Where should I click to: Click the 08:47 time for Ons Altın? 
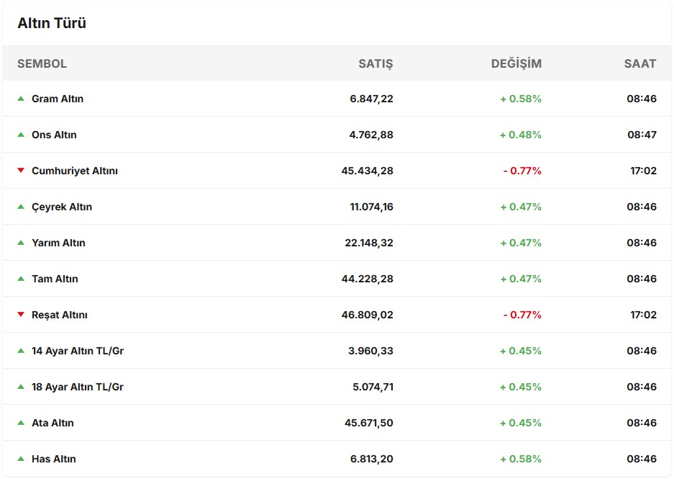[x=642, y=135]
